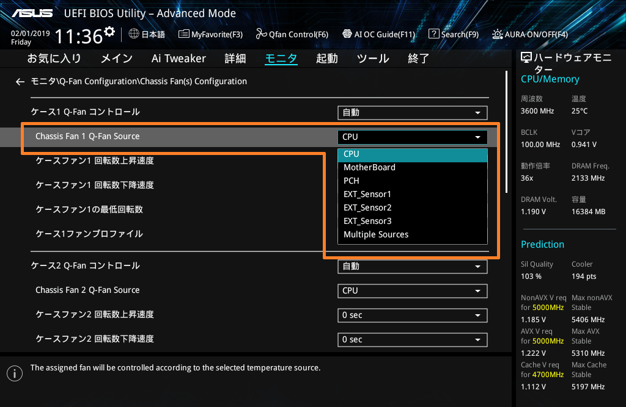Viewport: 626px width, 407px height.
Task: Open the 終了 tab
Action: pyautogui.click(x=418, y=59)
